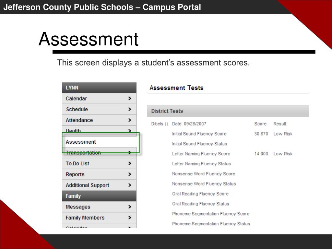The width and height of the screenshot is (332, 249).
Task: Click the Oral Reading Fluency Score row
Action: pos(200,194)
